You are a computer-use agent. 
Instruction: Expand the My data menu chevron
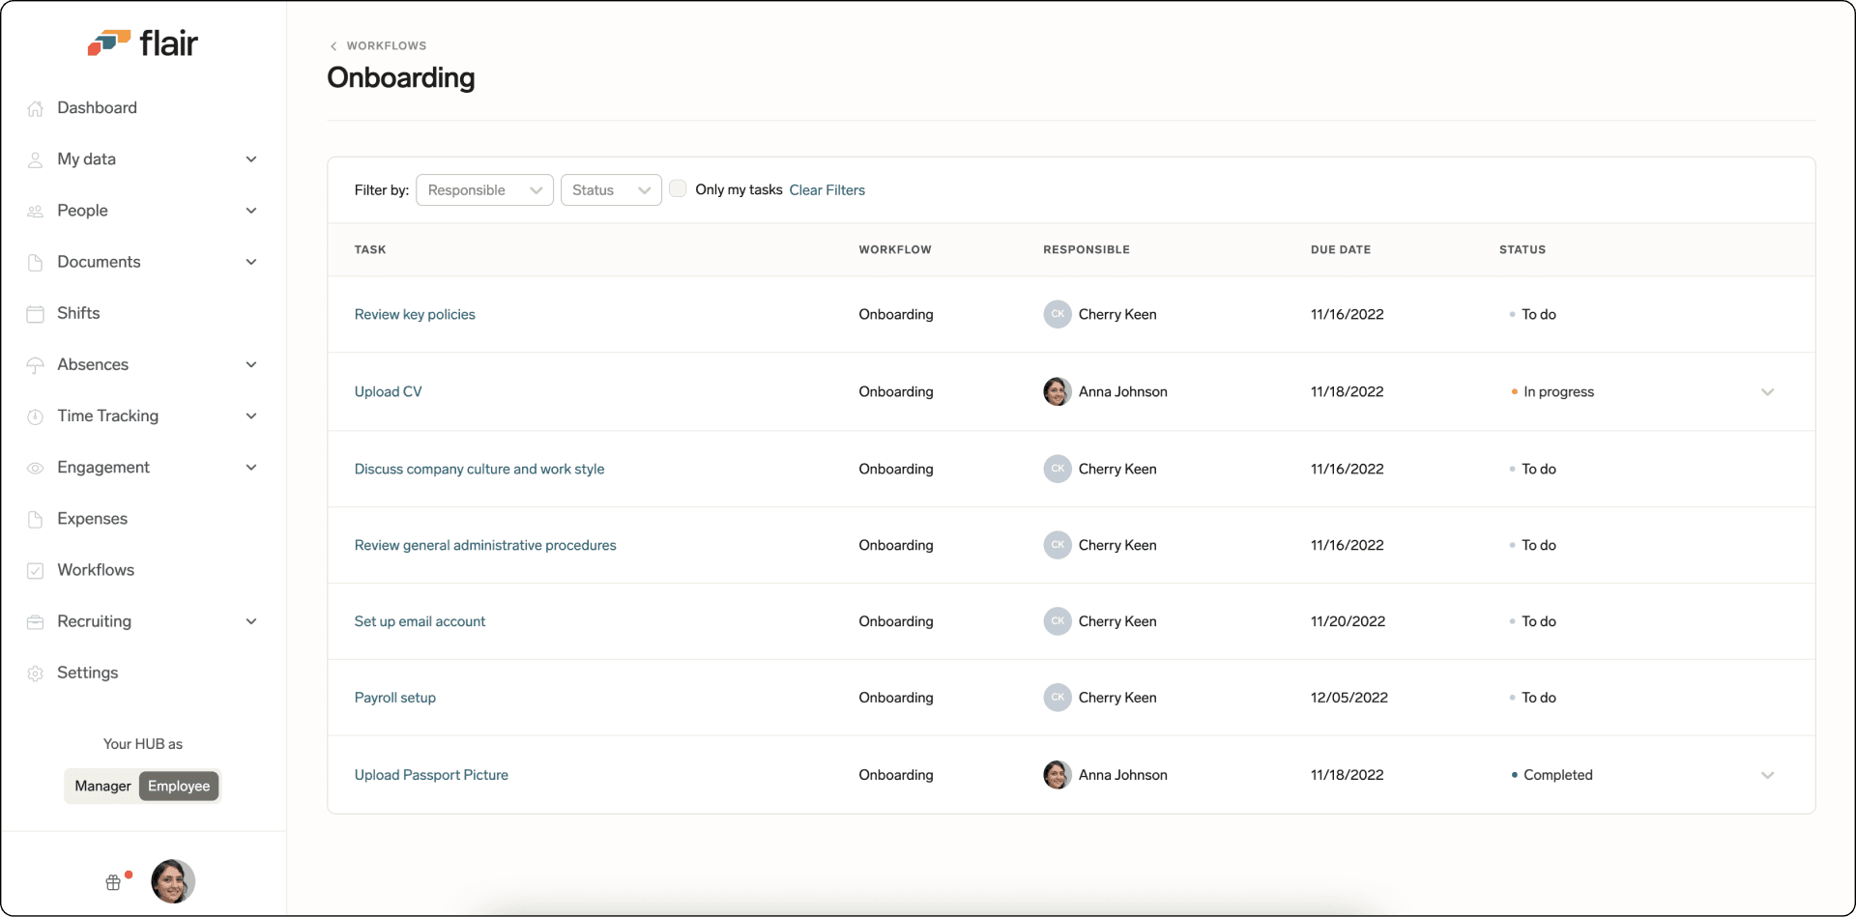(251, 159)
